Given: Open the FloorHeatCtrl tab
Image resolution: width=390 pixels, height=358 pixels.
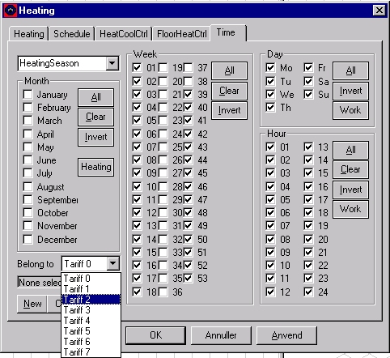Looking at the screenshot, I should (181, 34).
